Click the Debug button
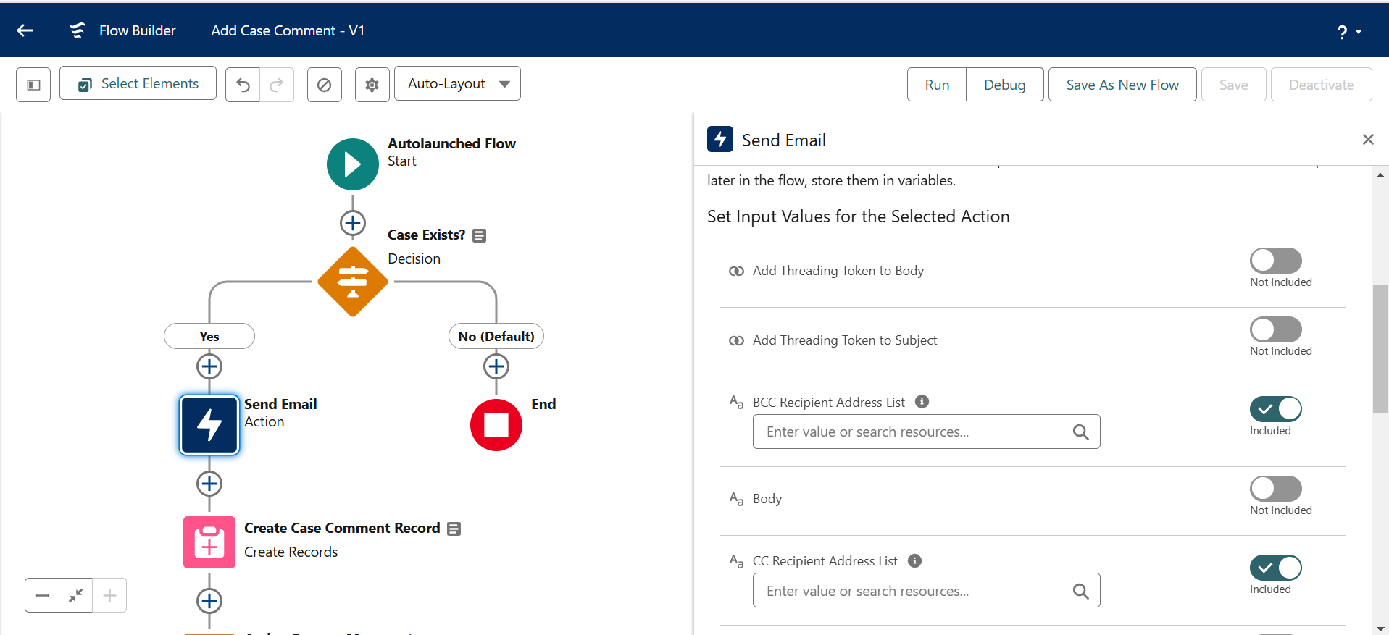The image size is (1389, 635). (x=1004, y=85)
